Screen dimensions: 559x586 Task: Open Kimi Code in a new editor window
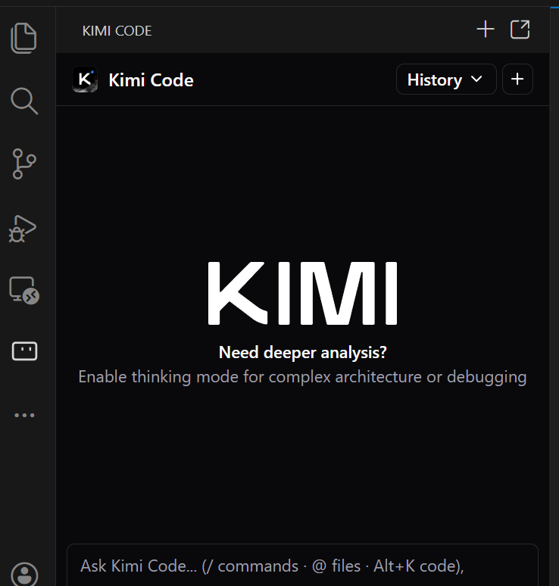(520, 30)
